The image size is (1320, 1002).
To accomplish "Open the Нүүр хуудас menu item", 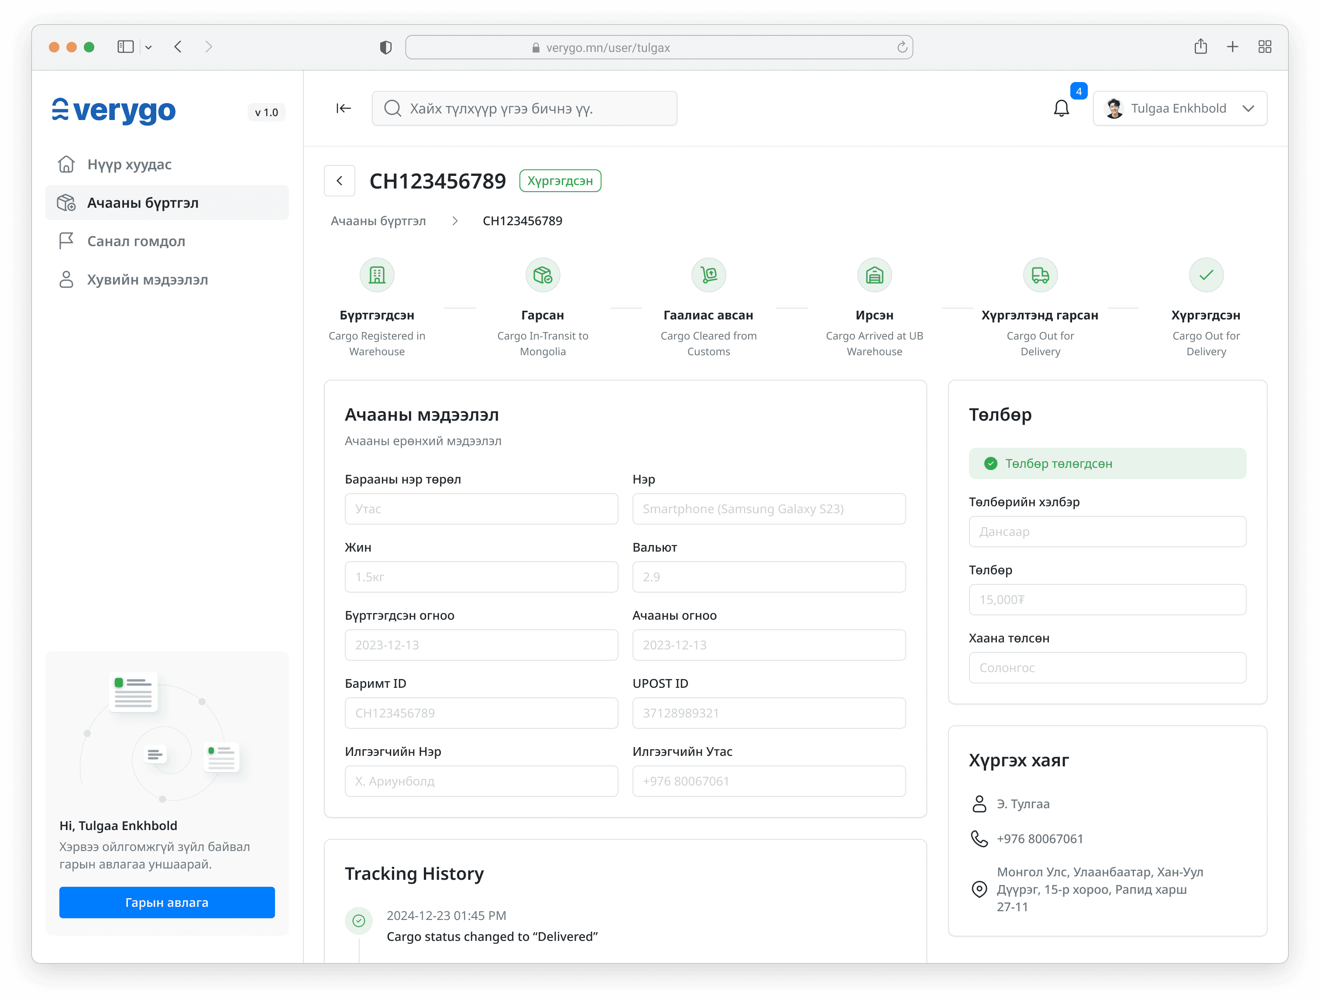I will [x=130, y=164].
